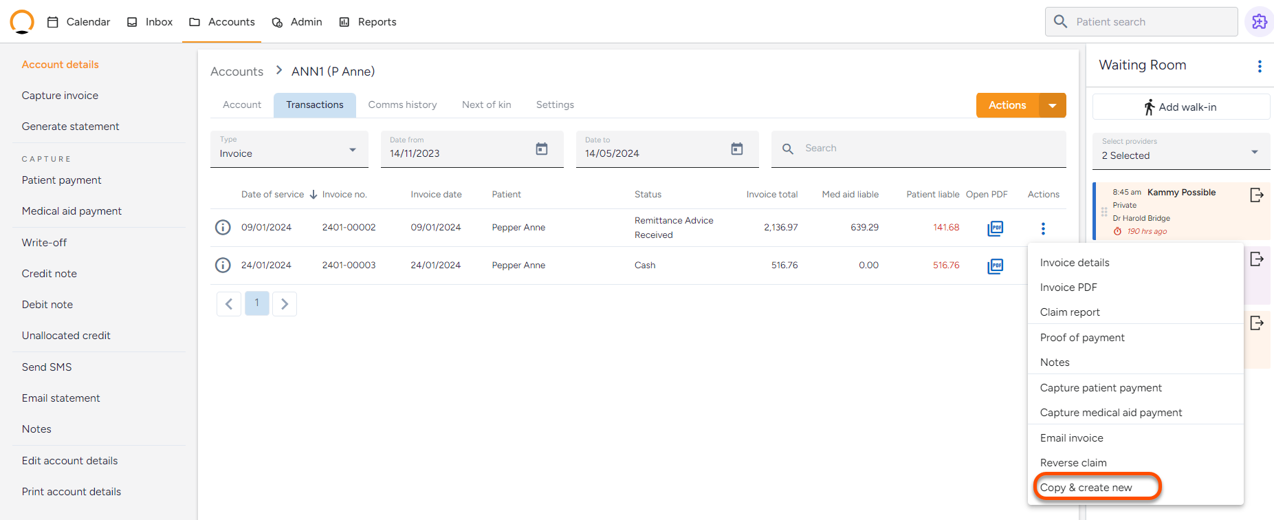This screenshot has width=1274, height=520.
Task: Choose Notes in the invoice context menu
Action: click(x=1135, y=362)
